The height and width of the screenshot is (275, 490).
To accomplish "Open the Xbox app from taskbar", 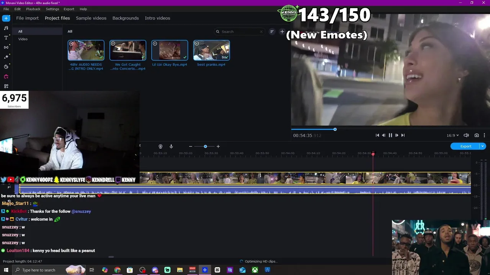I will [255, 270].
